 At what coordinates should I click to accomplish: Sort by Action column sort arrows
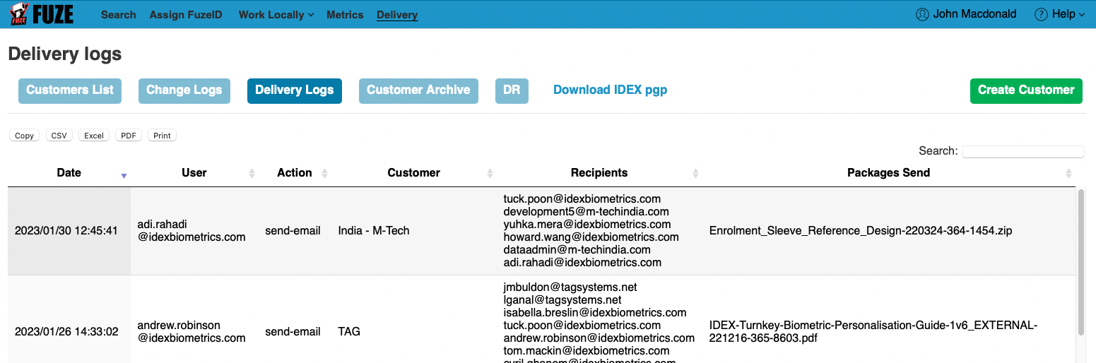click(325, 174)
